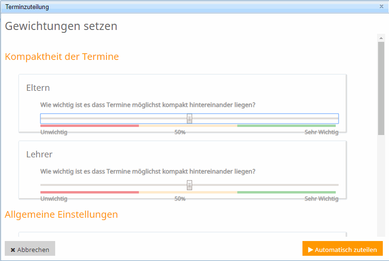This screenshot has width=389, height=261.
Task: Click the Allgemeine Einstellungen heading
Action: tap(61, 214)
